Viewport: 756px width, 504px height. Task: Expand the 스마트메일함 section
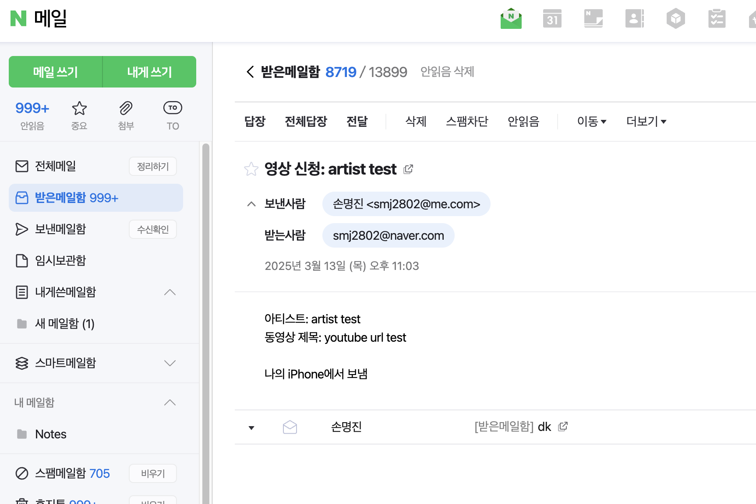click(x=170, y=363)
